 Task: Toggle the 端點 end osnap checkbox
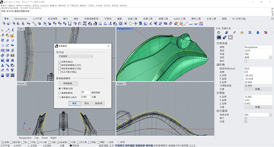3,142
